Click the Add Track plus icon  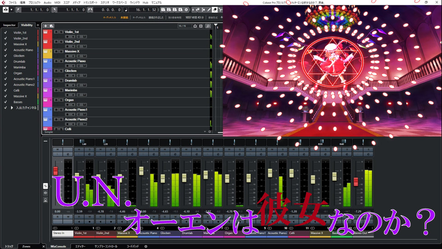pyautogui.click(x=45, y=26)
